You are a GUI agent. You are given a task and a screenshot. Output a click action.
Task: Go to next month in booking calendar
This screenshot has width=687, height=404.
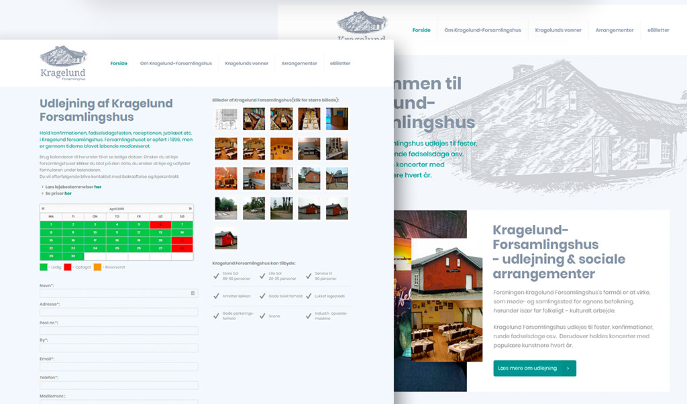pyautogui.click(x=190, y=209)
